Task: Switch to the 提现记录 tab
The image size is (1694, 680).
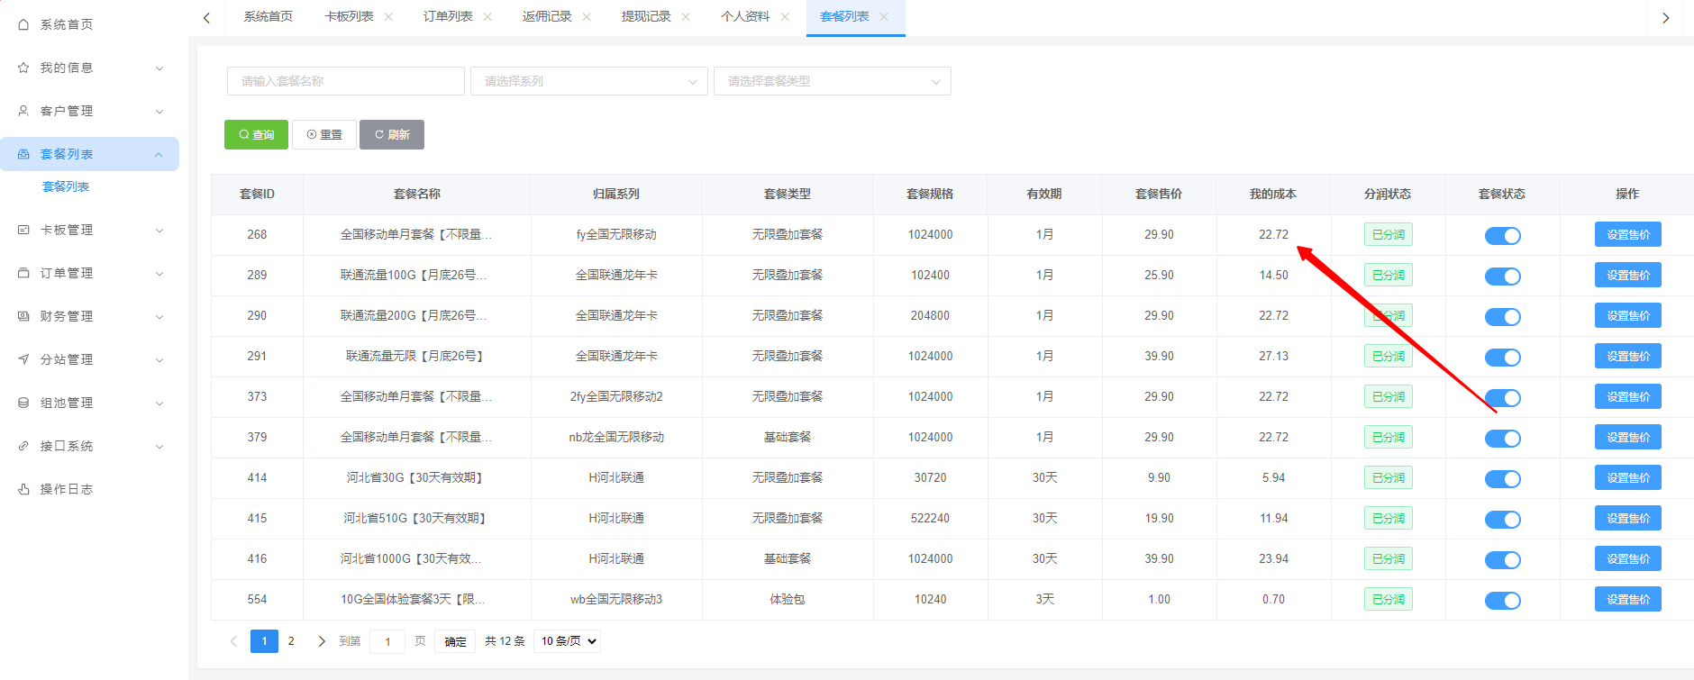Action: (x=646, y=17)
